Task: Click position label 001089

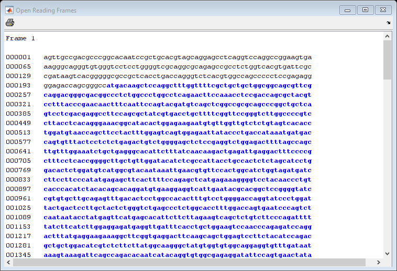Action: tap(18, 217)
